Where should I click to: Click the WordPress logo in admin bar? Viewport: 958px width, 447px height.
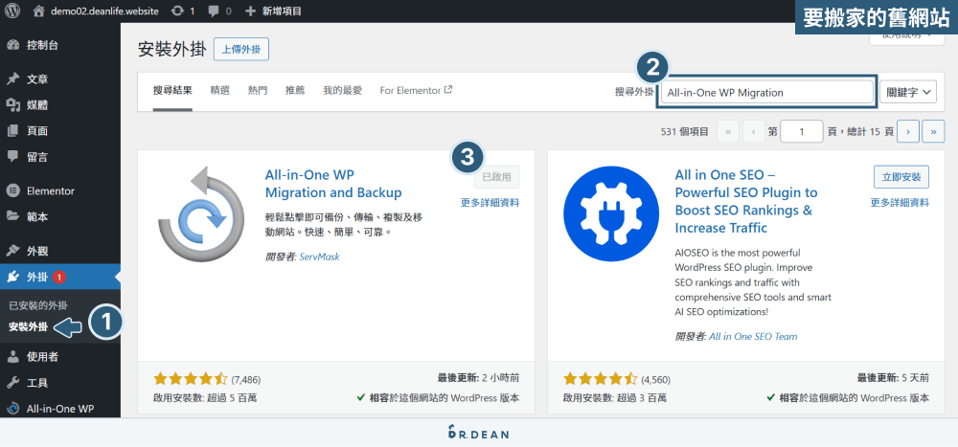(x=12, y=11)
